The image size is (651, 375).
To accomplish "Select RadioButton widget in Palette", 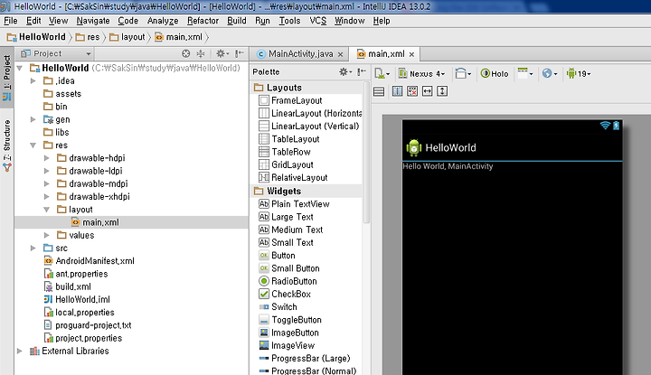I will 288,281.
